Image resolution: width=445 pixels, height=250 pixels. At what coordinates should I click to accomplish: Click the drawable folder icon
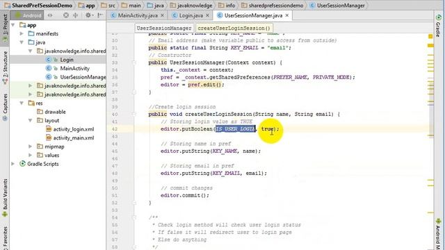pos(40,112)
